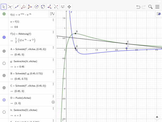Open the hamburger main menu
The image size is (162, 122).
pyautogui.click(x=157, y=7)
